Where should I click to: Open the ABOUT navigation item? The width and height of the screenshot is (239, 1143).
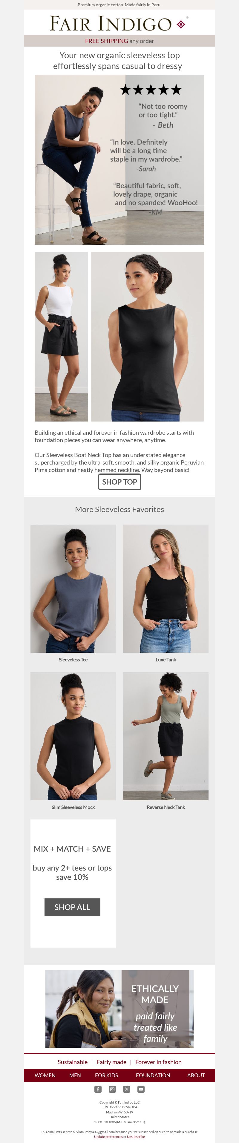point(196,1075)
